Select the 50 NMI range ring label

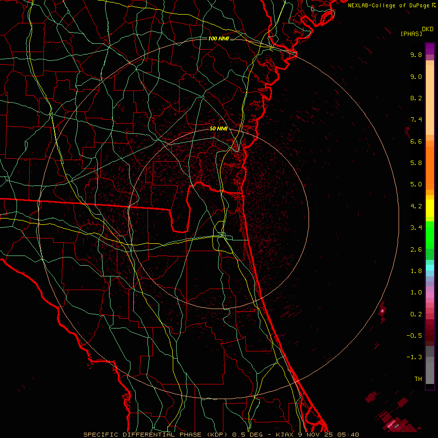click(x=219, y=129)
